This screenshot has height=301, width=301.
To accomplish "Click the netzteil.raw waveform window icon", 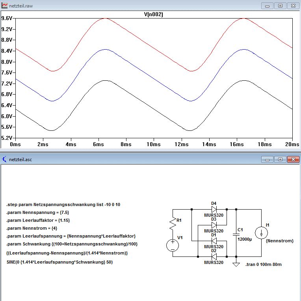I will click(4, 6).
